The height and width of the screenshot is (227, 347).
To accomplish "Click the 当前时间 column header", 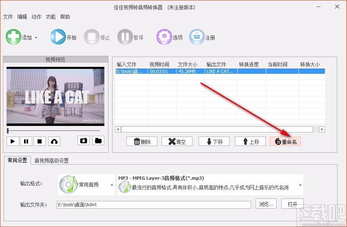I will [278, 64].
